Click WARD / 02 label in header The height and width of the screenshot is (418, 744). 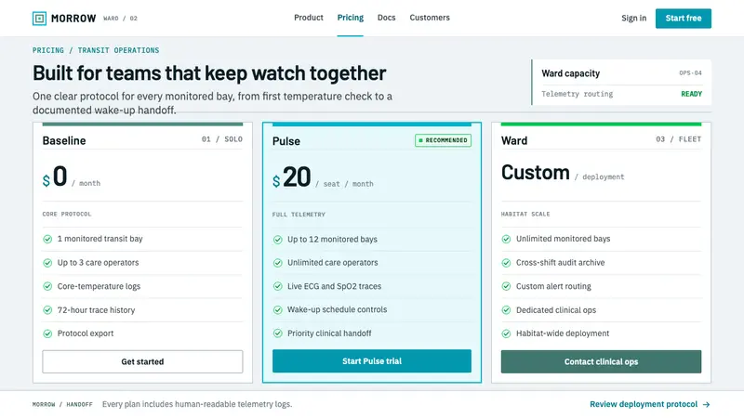pos(121,19)
